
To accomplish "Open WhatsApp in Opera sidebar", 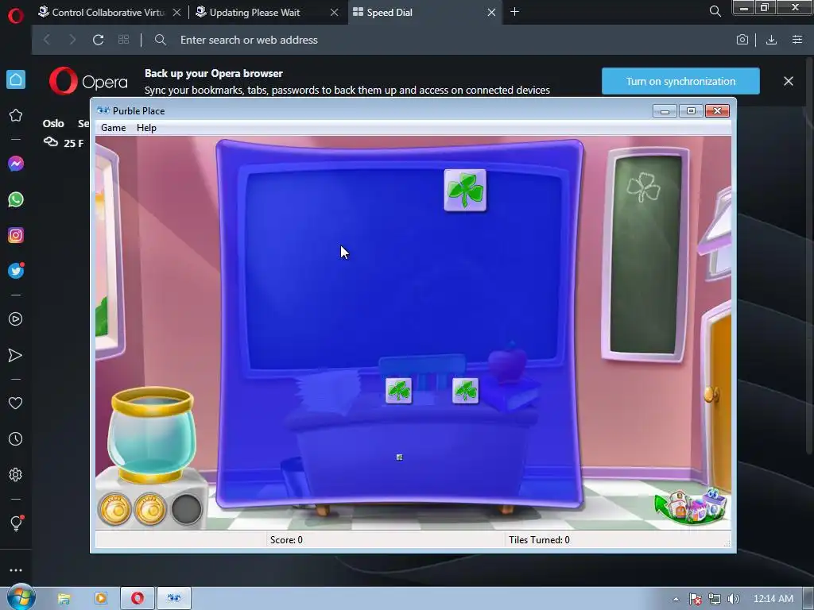I will [x=16, y=199].
